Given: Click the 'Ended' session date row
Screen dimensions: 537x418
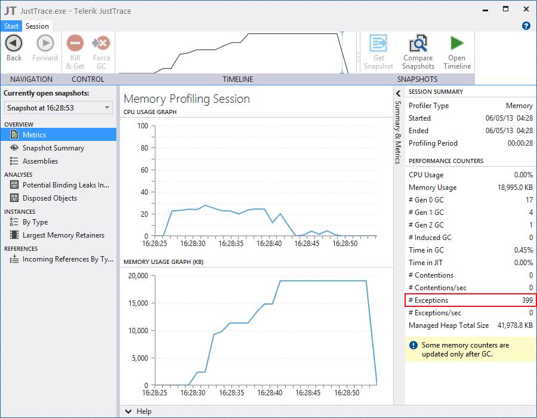Looking at the screenshot, I should [471, 131].
